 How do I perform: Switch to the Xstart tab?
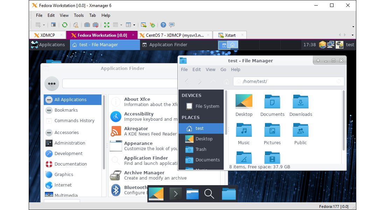click(230, 35)
